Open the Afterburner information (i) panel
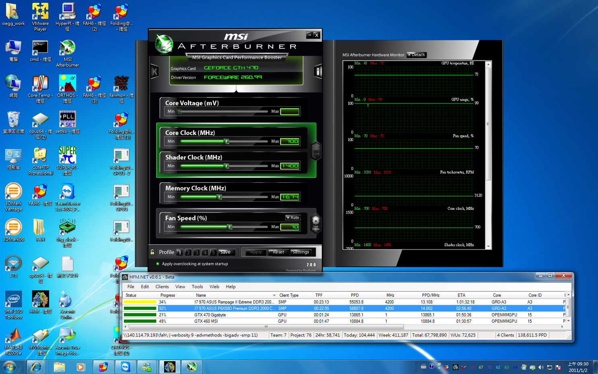The image size is (598, 374). [318, 72]
